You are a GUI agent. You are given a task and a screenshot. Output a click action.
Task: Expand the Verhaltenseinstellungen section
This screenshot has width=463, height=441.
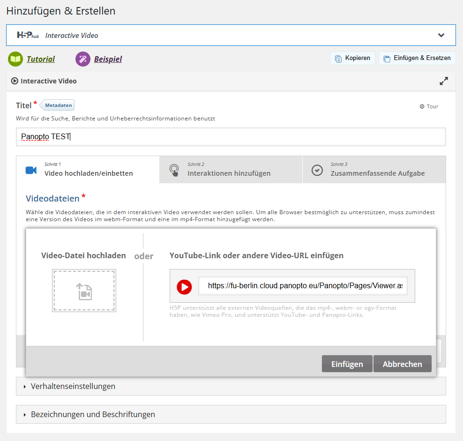pos(73,387)
